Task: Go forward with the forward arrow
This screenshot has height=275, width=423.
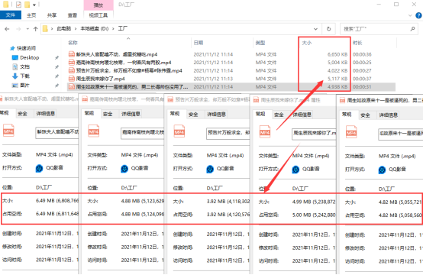Action: 18,29
